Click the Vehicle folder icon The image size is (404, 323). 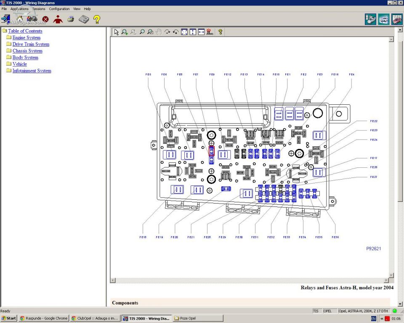(x=9, y=64)
